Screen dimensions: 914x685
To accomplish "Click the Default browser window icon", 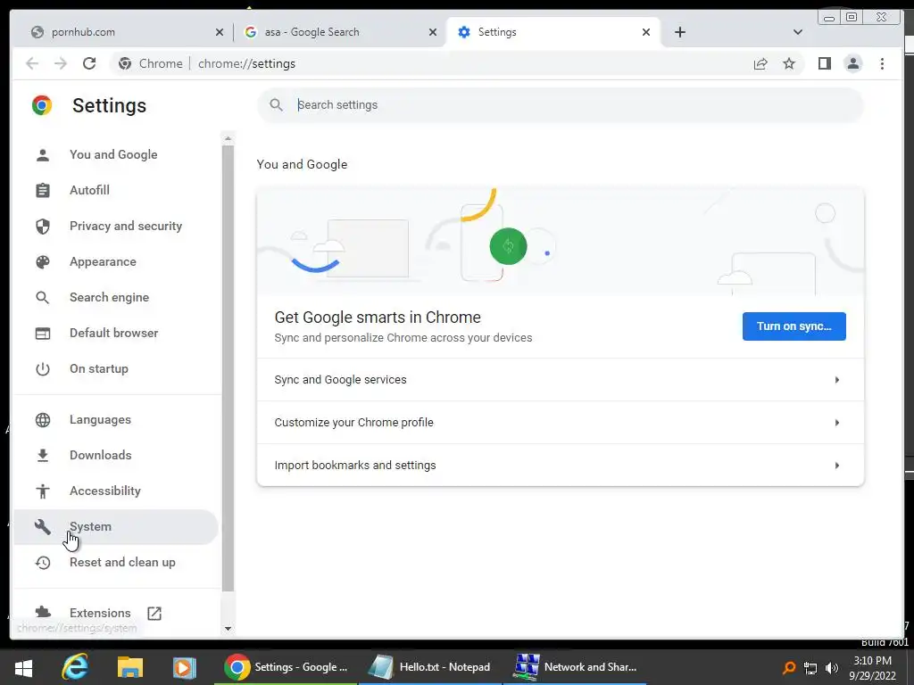I will click(x=43, y=334).
